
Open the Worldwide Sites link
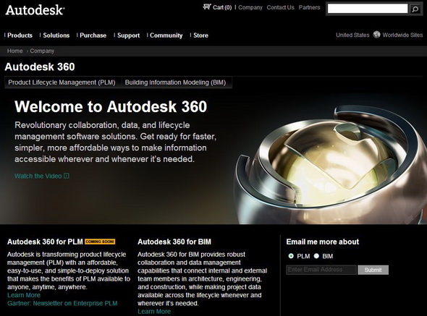point(402,35)
